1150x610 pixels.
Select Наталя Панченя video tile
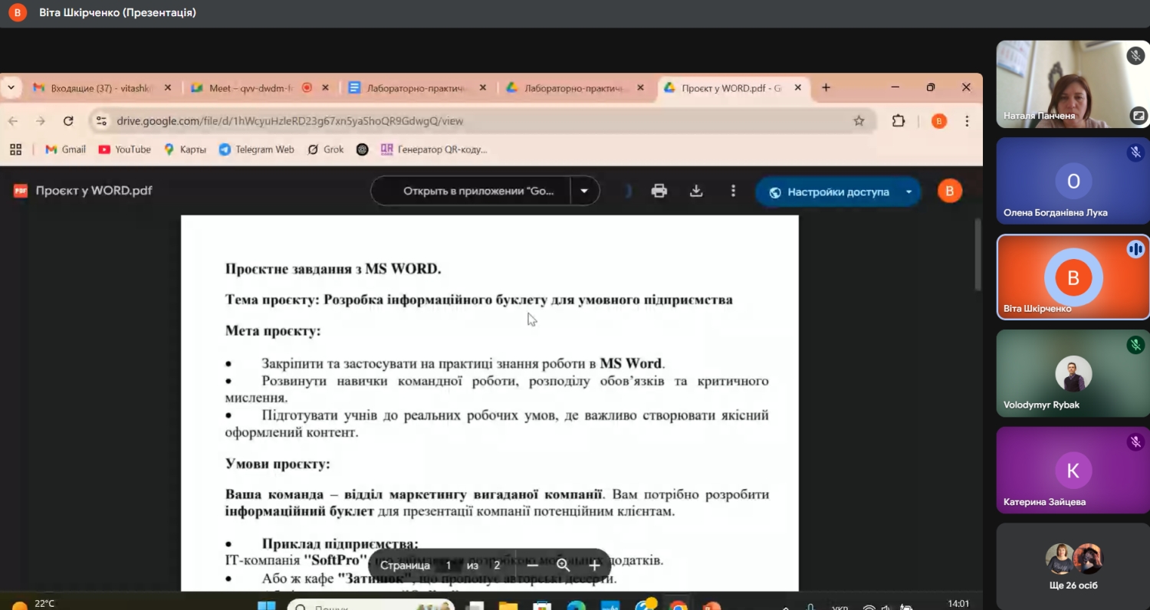[1073, 84]
